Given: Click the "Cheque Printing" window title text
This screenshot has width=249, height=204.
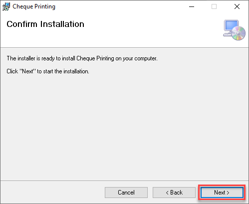Looking at the screenshot, I should [x=34, y=6].
